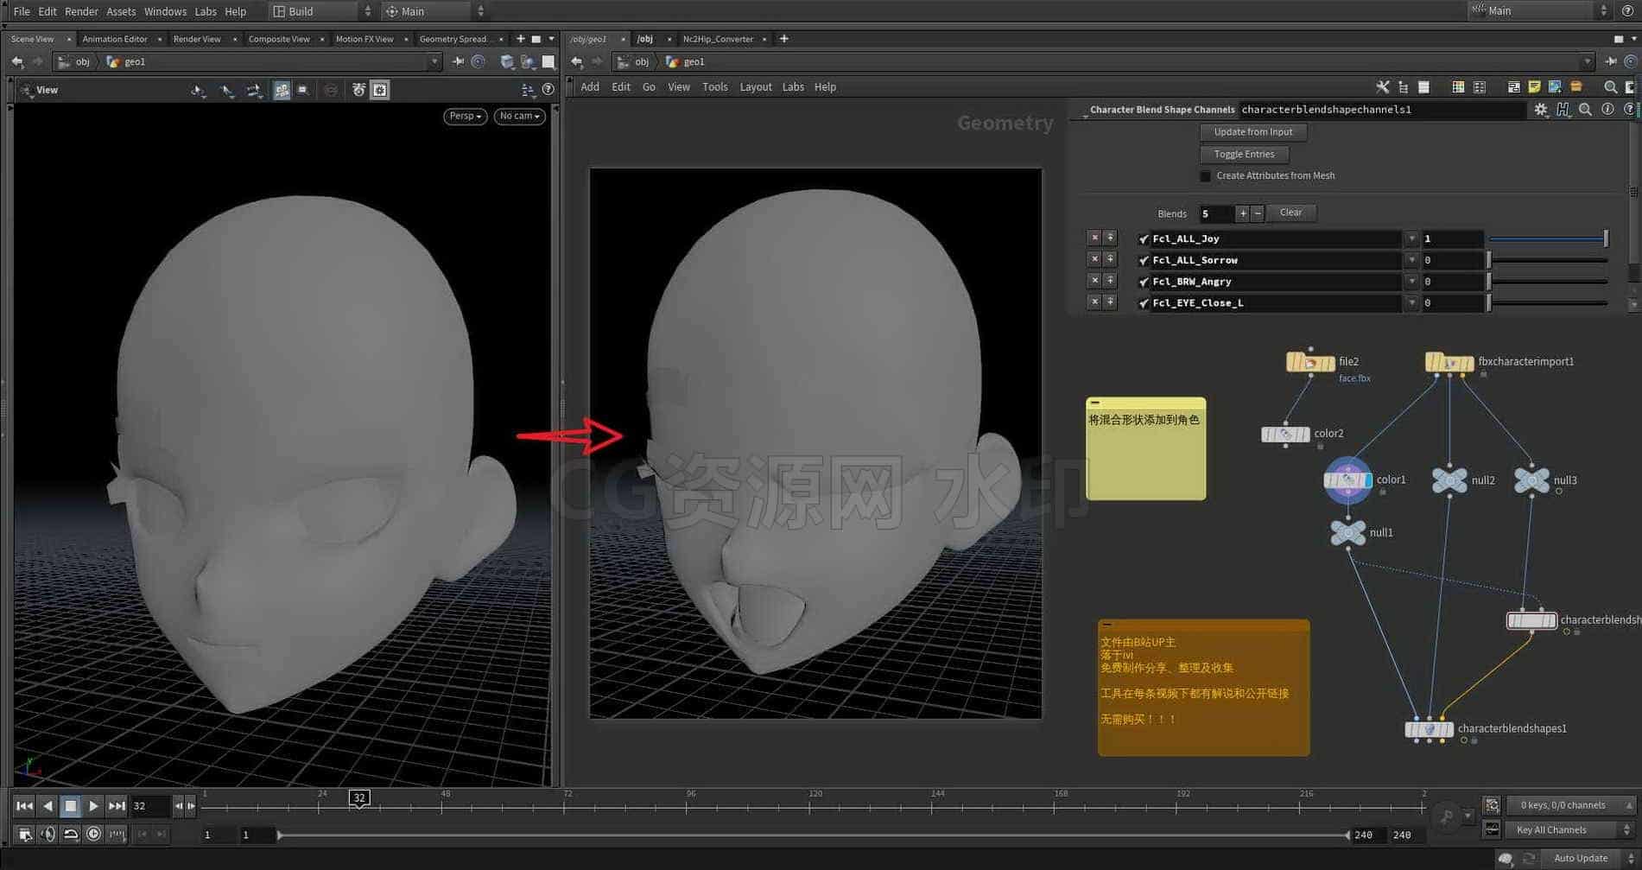This screenshot has height=870, width=1642.
Task: Play animation backward
Action: [48, 806]
